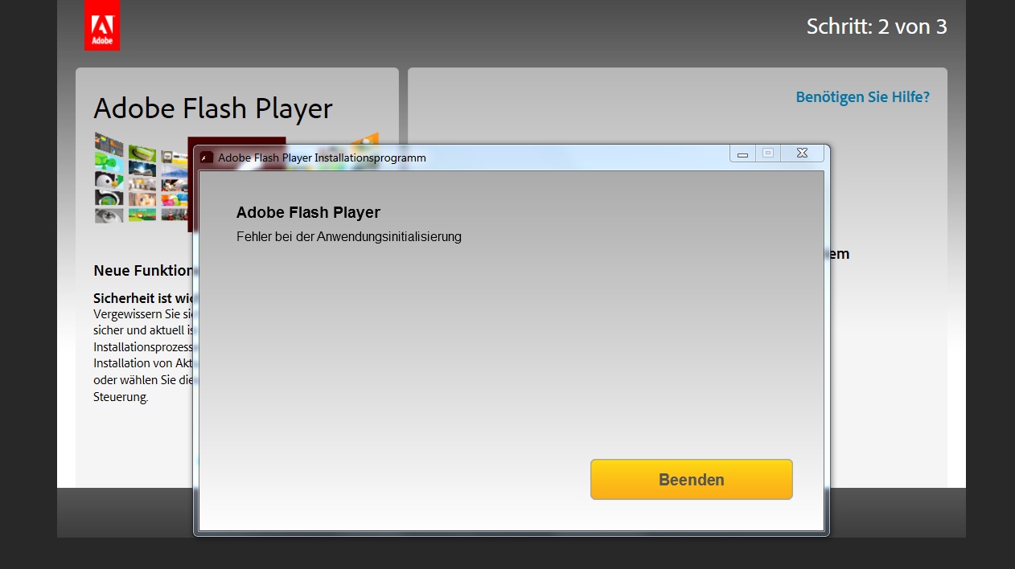Click the Neue Funktion heading on the page
This screenshot has width=1015, height=569.
point(143,271)
